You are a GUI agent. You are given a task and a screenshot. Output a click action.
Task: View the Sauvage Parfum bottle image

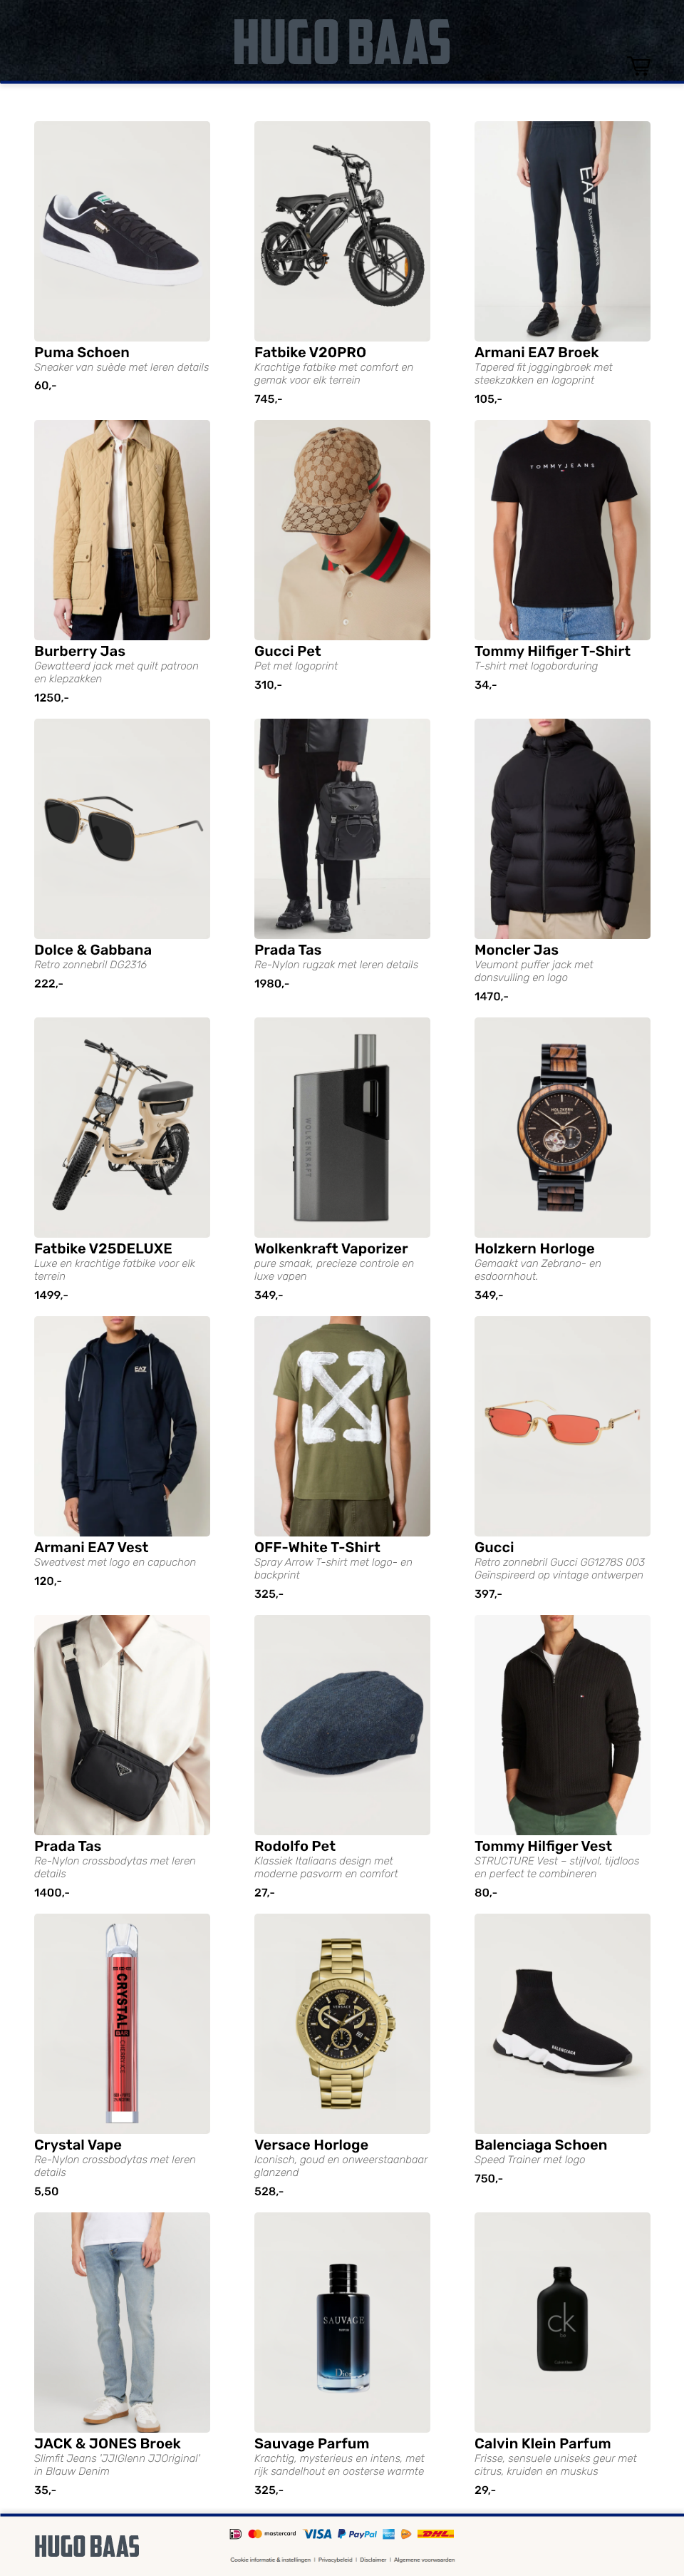[342, 2322]
